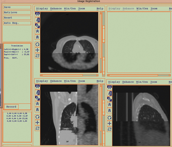Image resolution: width=172 pixels, height=147 pixels.
Task: Select the rotate tool in the axial view
Action: coord(37,44)
